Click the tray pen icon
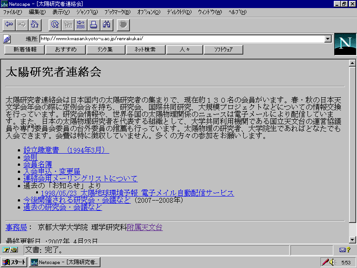Image resolution: width=357 pixels, height=268 pixels. click(325, 262)
